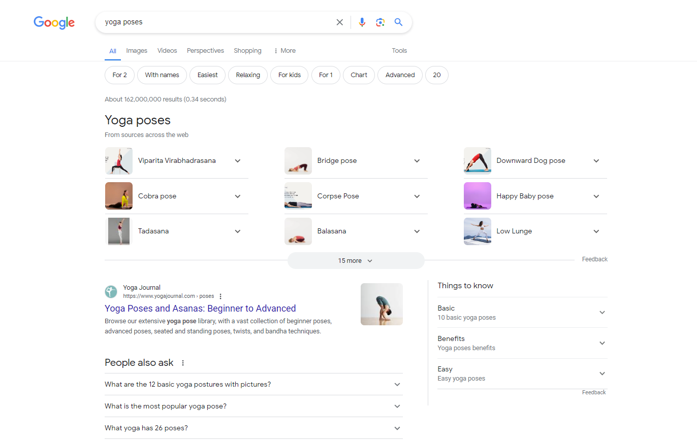
Task: Switch to the Images tab
Action: 136,50
